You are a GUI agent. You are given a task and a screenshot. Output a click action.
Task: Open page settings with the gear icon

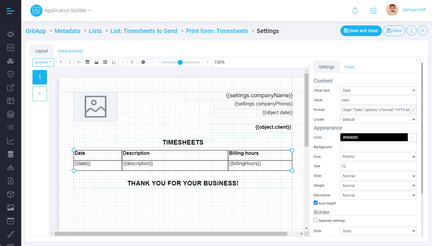tap(143, 62)
